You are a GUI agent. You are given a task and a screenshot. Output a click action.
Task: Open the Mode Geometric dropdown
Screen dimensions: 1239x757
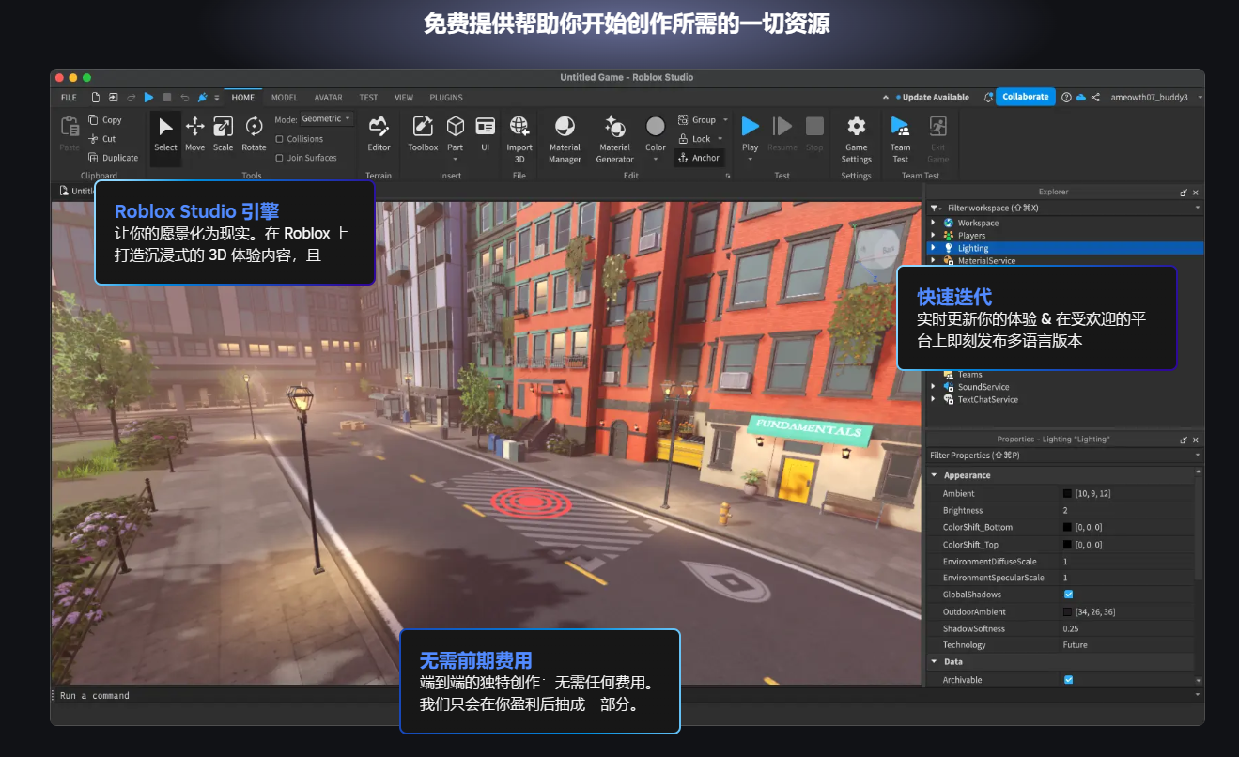326,119
